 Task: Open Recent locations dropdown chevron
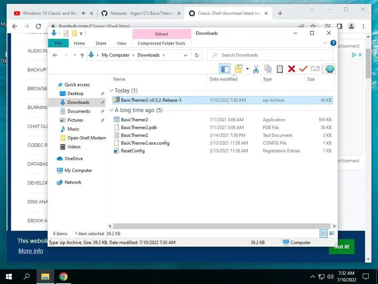(x=75, y=55)
